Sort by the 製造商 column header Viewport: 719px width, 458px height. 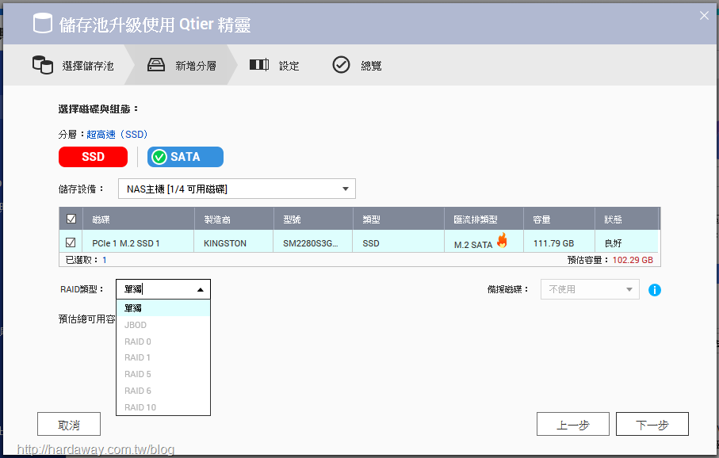tap(235, 219)
